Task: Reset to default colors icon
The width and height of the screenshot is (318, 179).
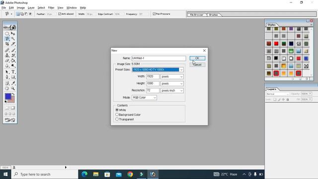Action: click(x=5, y=101)
